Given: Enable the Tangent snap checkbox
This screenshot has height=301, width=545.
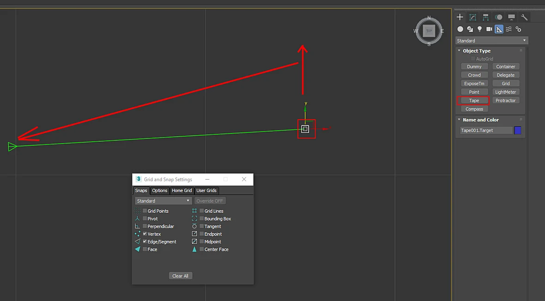Looking at the screenshot, I should (201, 226).
